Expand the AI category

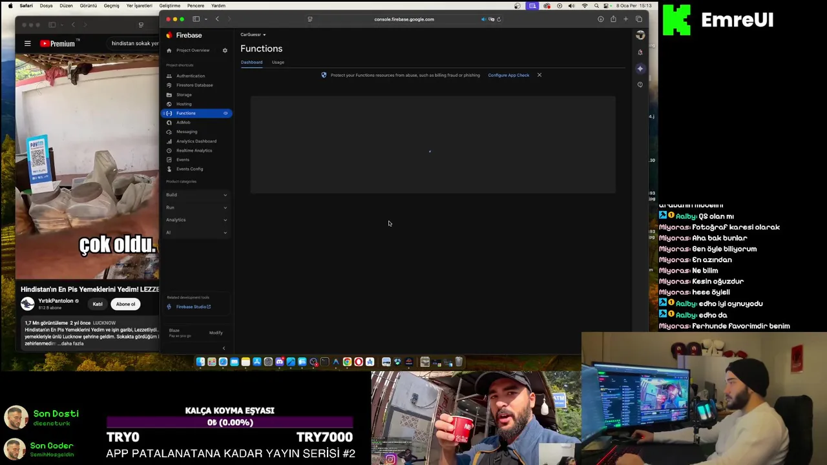point(196,232)
